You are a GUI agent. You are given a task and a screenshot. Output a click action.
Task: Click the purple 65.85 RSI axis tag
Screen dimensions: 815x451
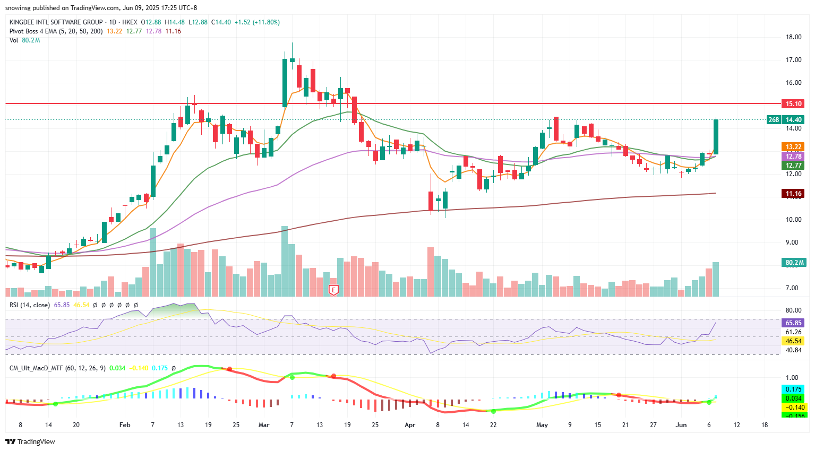coord(793,323)
